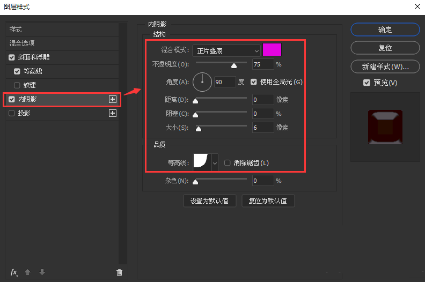Add another 投影 effect via plus icon
Viewport: 425px width, 282px height.
(x=113, y=113)
